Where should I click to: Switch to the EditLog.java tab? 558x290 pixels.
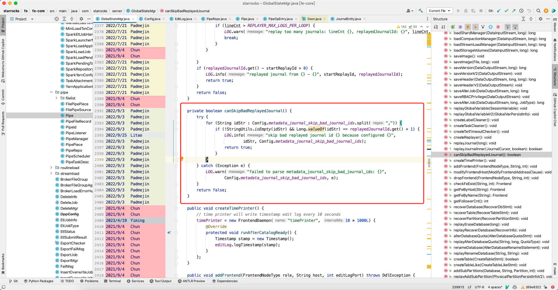183,19
